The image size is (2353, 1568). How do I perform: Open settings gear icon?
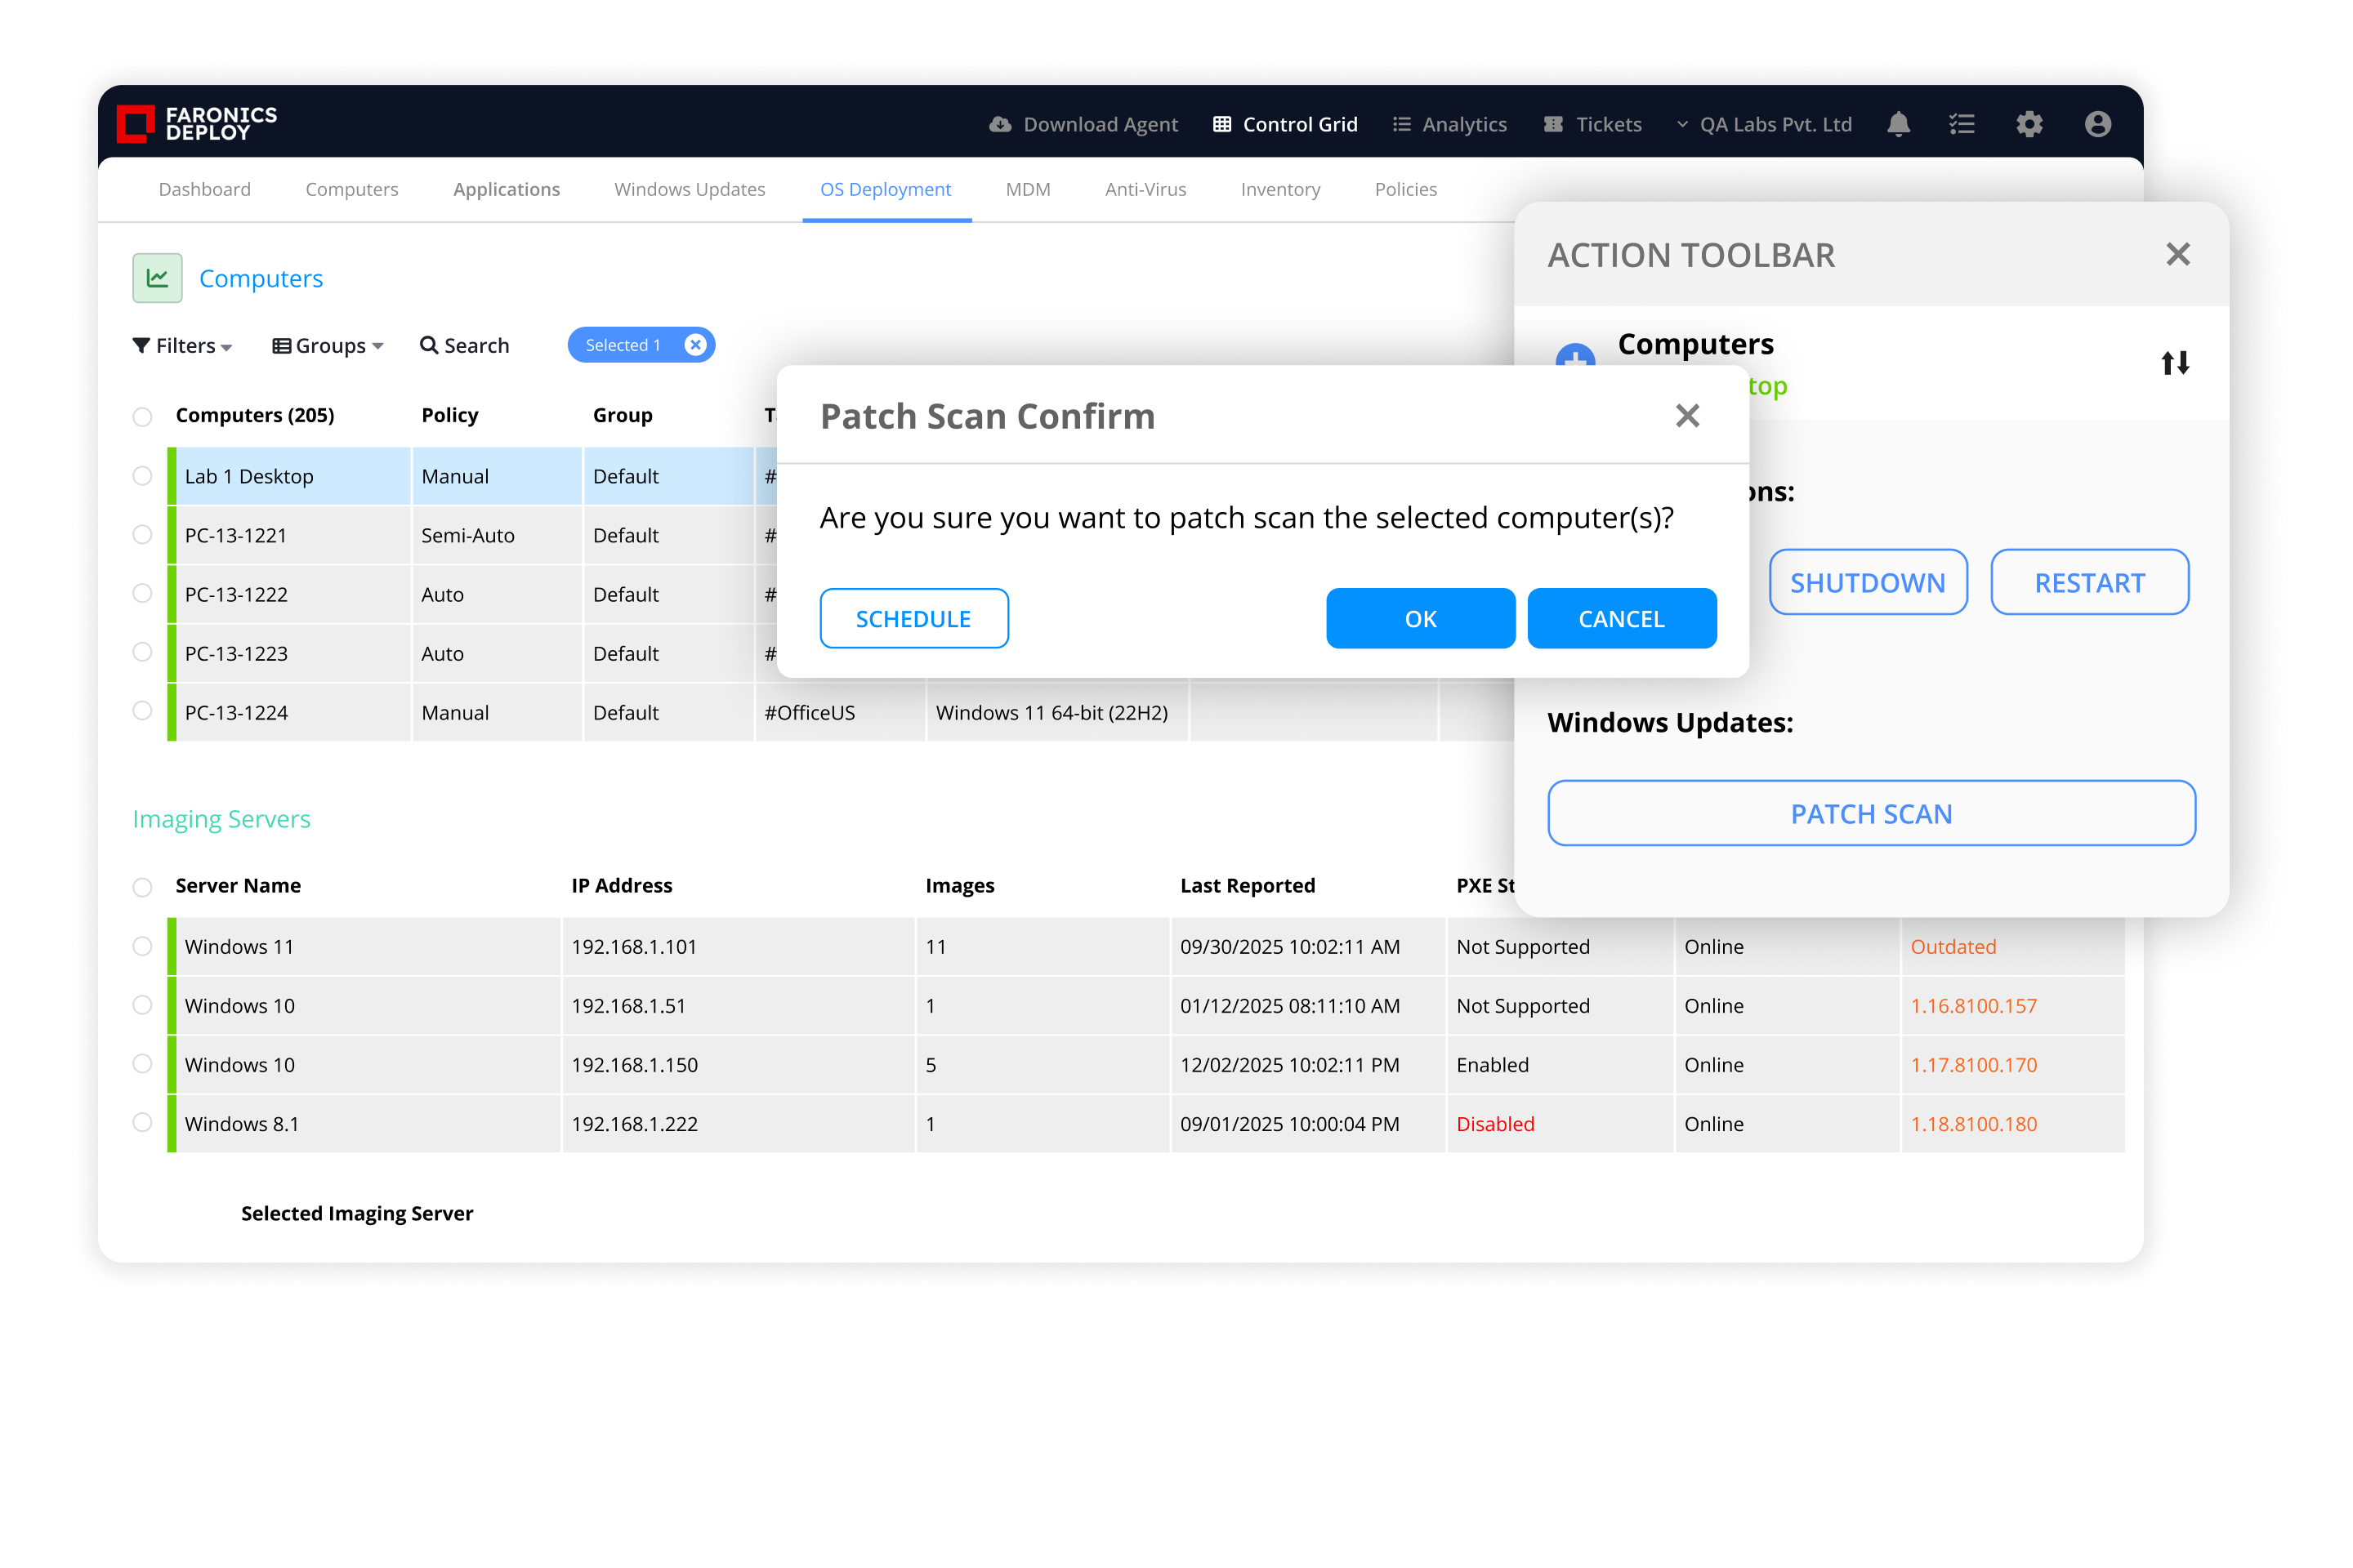tap(2029, 124)
